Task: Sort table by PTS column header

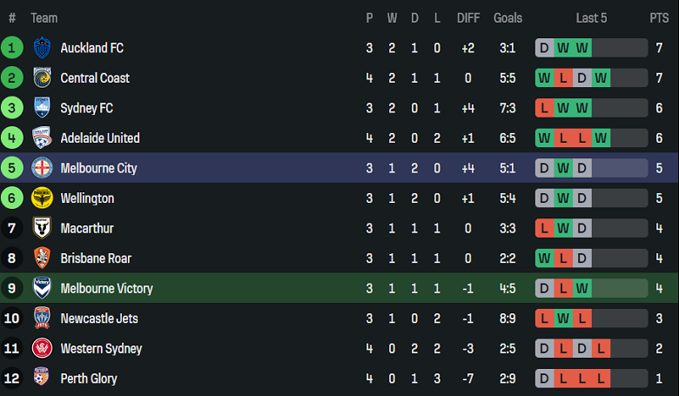Action: (x=659, y=17)
